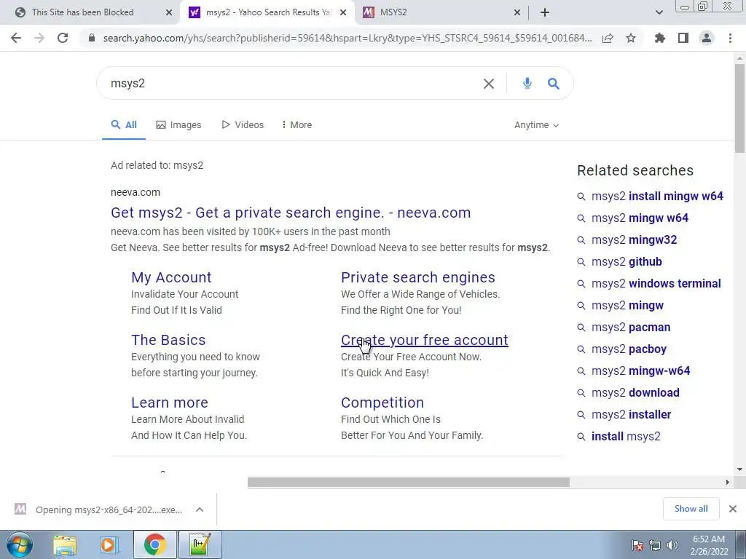The image size is (746, 559).
Task: Open The Basics link
Action: click(168, 340)
